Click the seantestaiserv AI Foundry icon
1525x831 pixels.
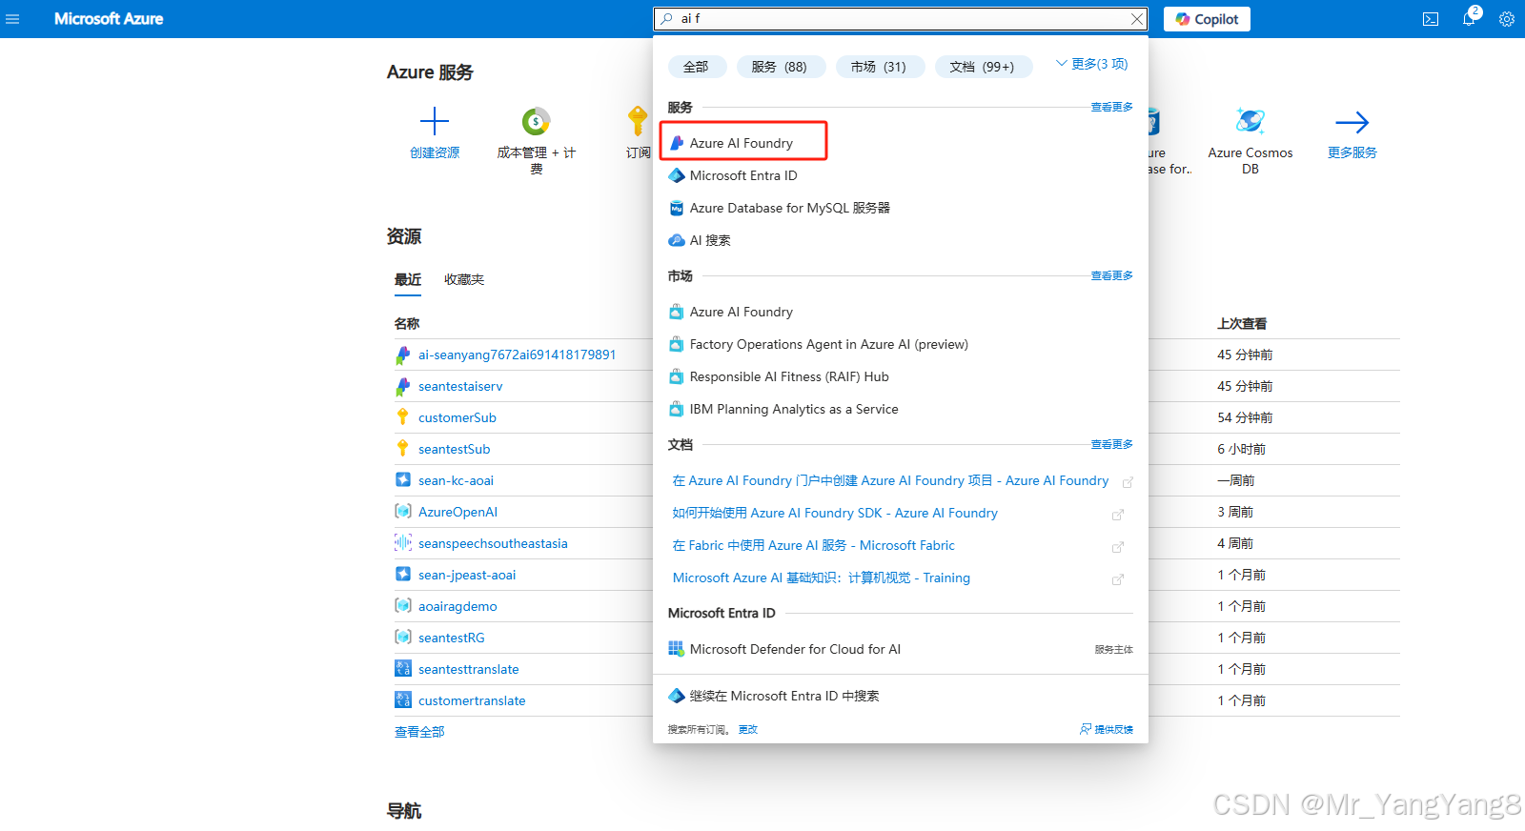(403, 386)
